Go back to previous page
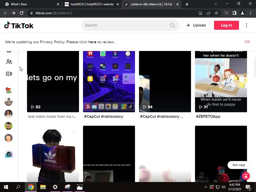The image size is (256, 192). pyautogui.click(x=5, y=13)
